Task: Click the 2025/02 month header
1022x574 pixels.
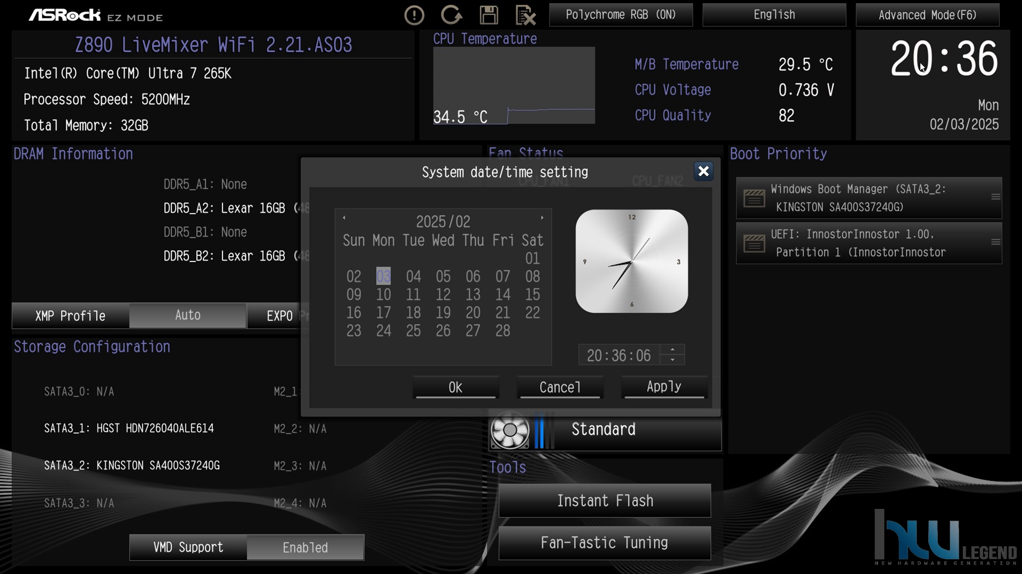Action: click(x=443, y=221)
